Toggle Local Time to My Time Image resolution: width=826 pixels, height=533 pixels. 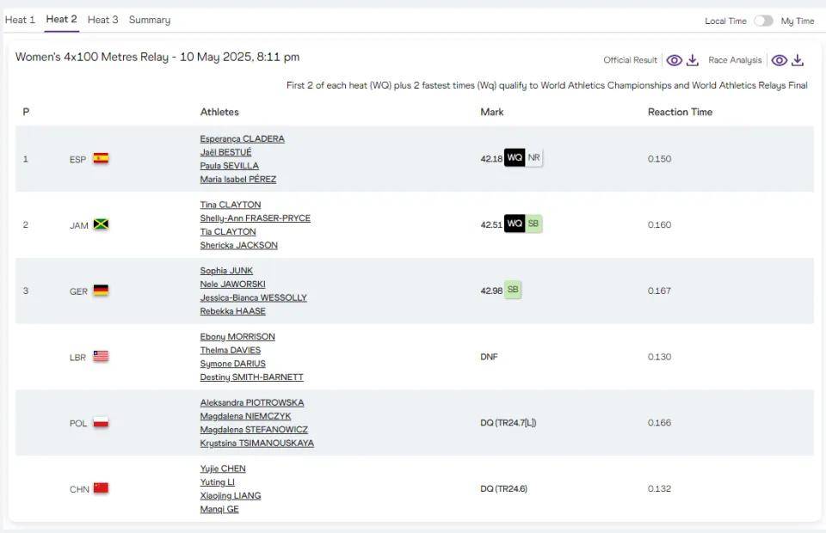point(763,21)
